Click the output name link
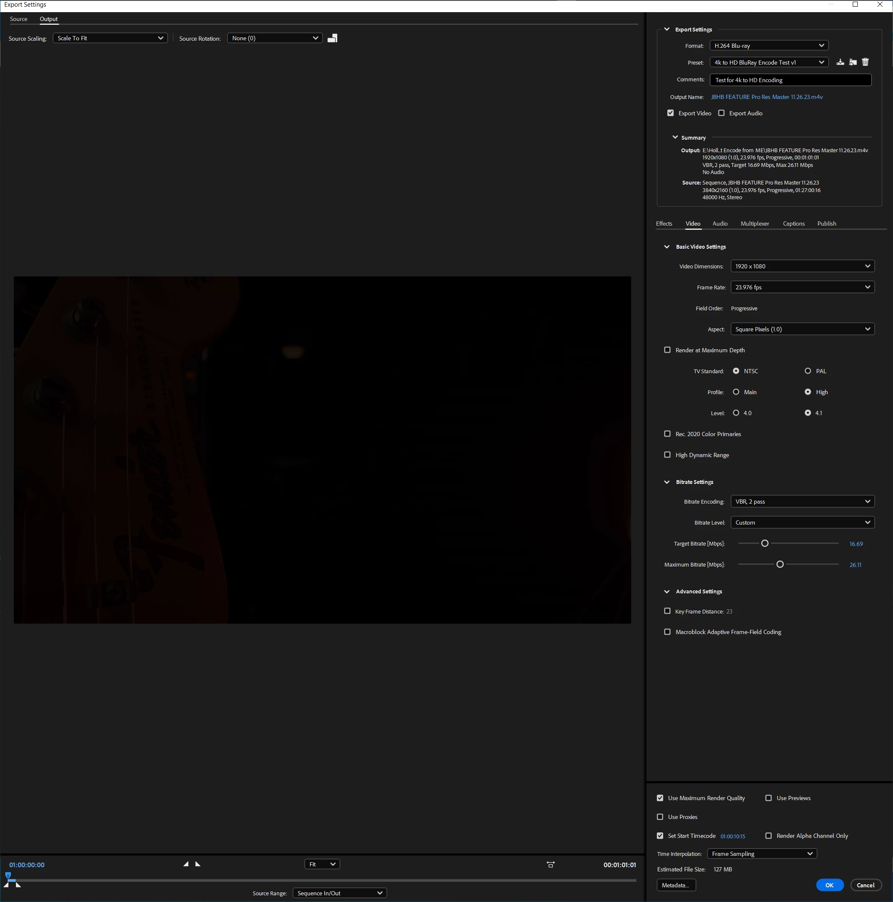893x902 pixels. pos(766,97)
